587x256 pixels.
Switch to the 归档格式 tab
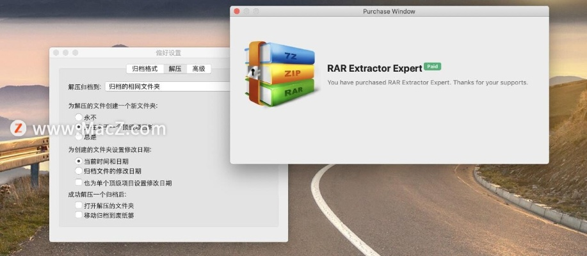pos(144,68)
